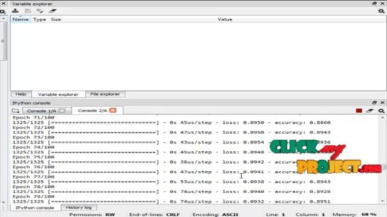
Task: Click save data as icon with pencil
Action: [40, 11]
